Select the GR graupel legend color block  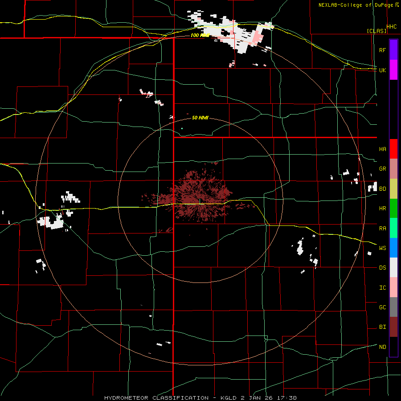tap(393, 169)
